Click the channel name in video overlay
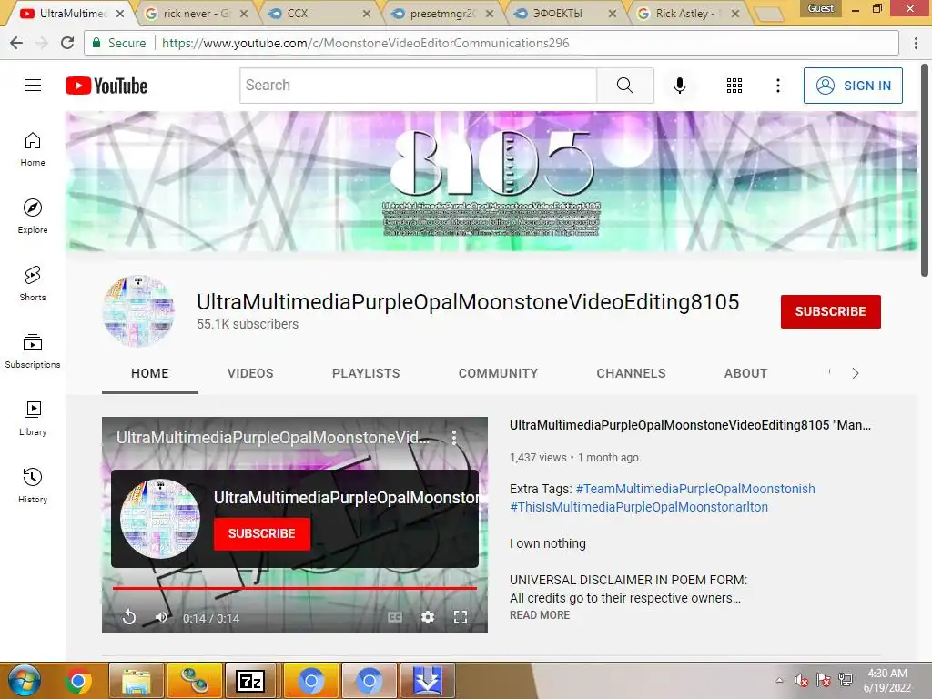Image resolution: width=932 pixels, height=699 pixels. pos(346,498)
